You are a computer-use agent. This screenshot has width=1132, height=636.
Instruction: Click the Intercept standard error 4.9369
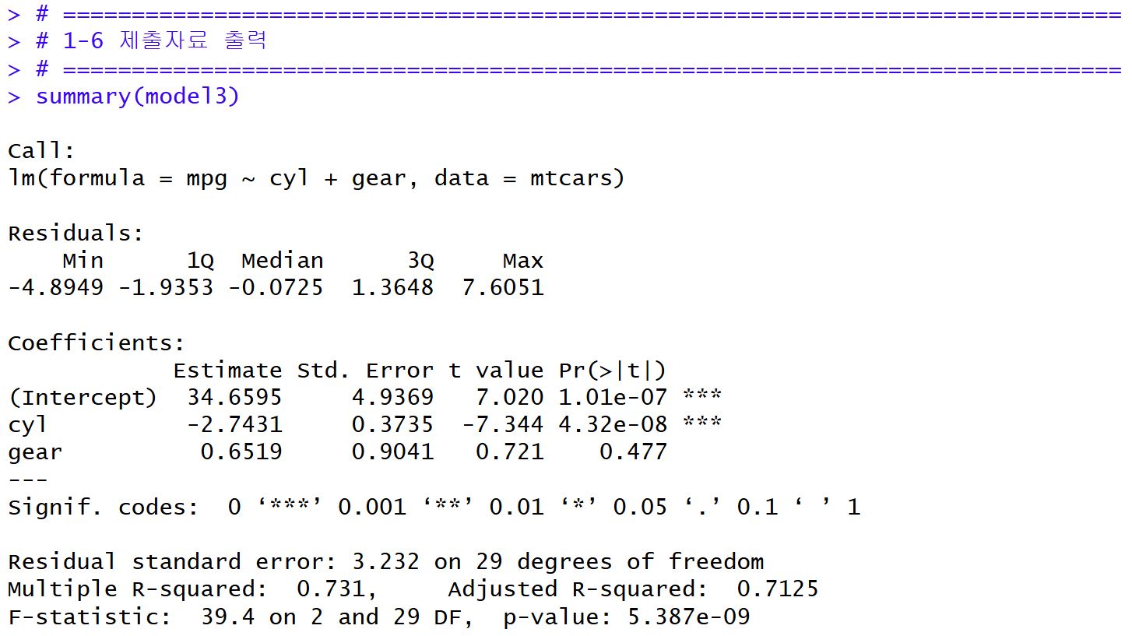pyautogui.click(x=392, y=398)
